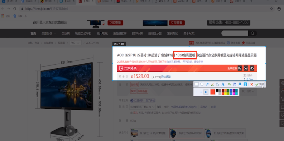The image size is (284, 141).
Task: Open the 北京朝阳区三环以内 delivery dropdown
Action: click(x=142, y=107)
